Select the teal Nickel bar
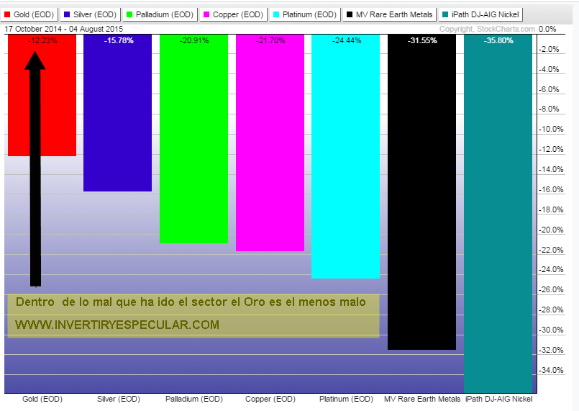The height and width of the screenshot is (411, 579). click(498, 216)
